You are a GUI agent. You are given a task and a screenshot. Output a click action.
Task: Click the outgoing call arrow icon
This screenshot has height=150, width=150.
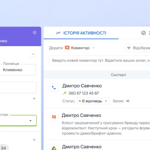[x=64, y=93]
